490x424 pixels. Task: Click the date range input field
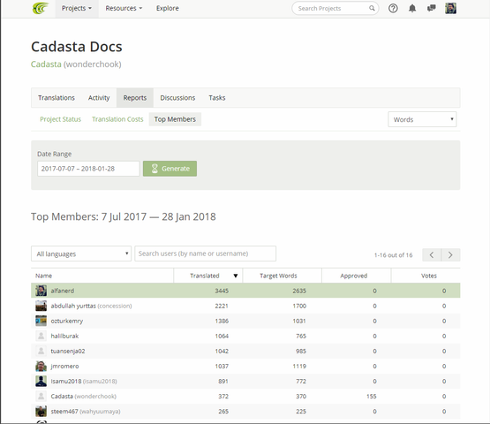(88, 169)
